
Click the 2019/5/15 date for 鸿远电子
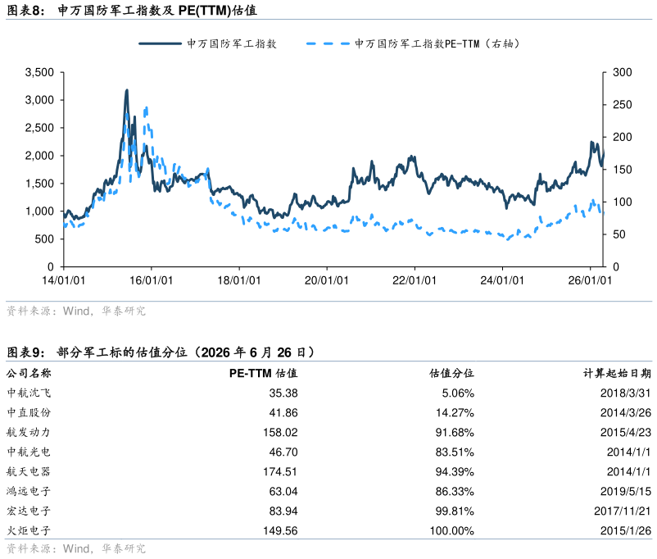tap(626, 492)
